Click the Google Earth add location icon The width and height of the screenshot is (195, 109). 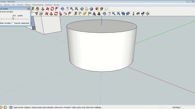(82, 9)
